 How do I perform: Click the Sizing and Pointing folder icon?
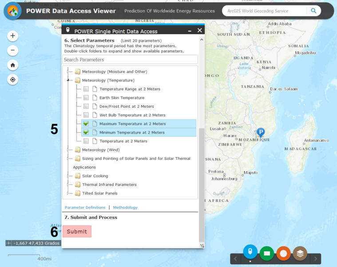coord(78,158)
